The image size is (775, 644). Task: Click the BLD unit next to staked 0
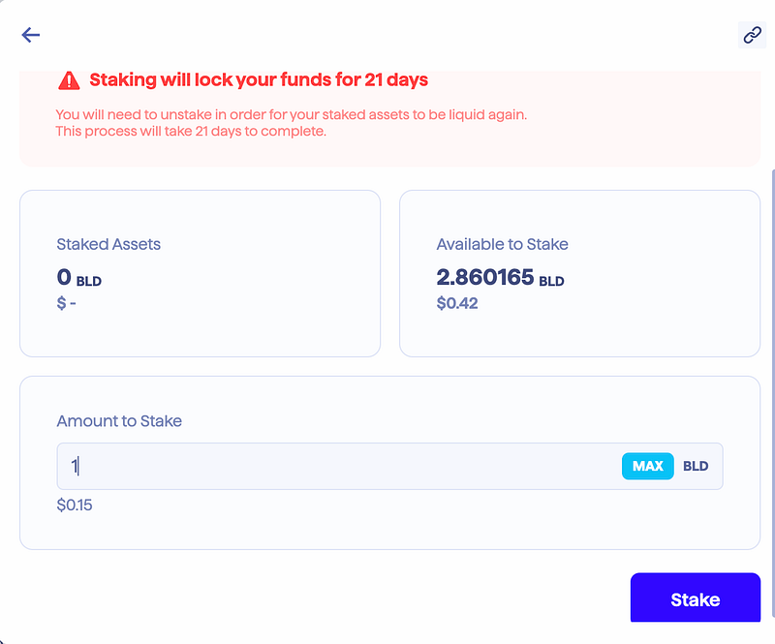(89, 281)
